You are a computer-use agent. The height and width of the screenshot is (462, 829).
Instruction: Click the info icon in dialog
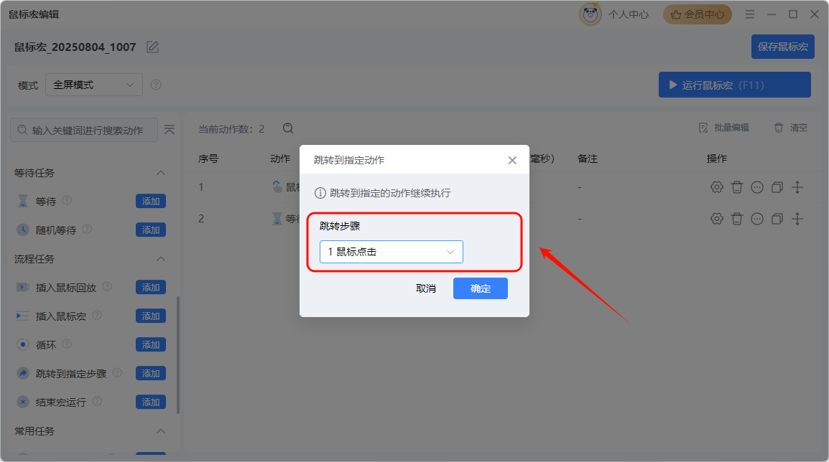(x=320, y=193)
